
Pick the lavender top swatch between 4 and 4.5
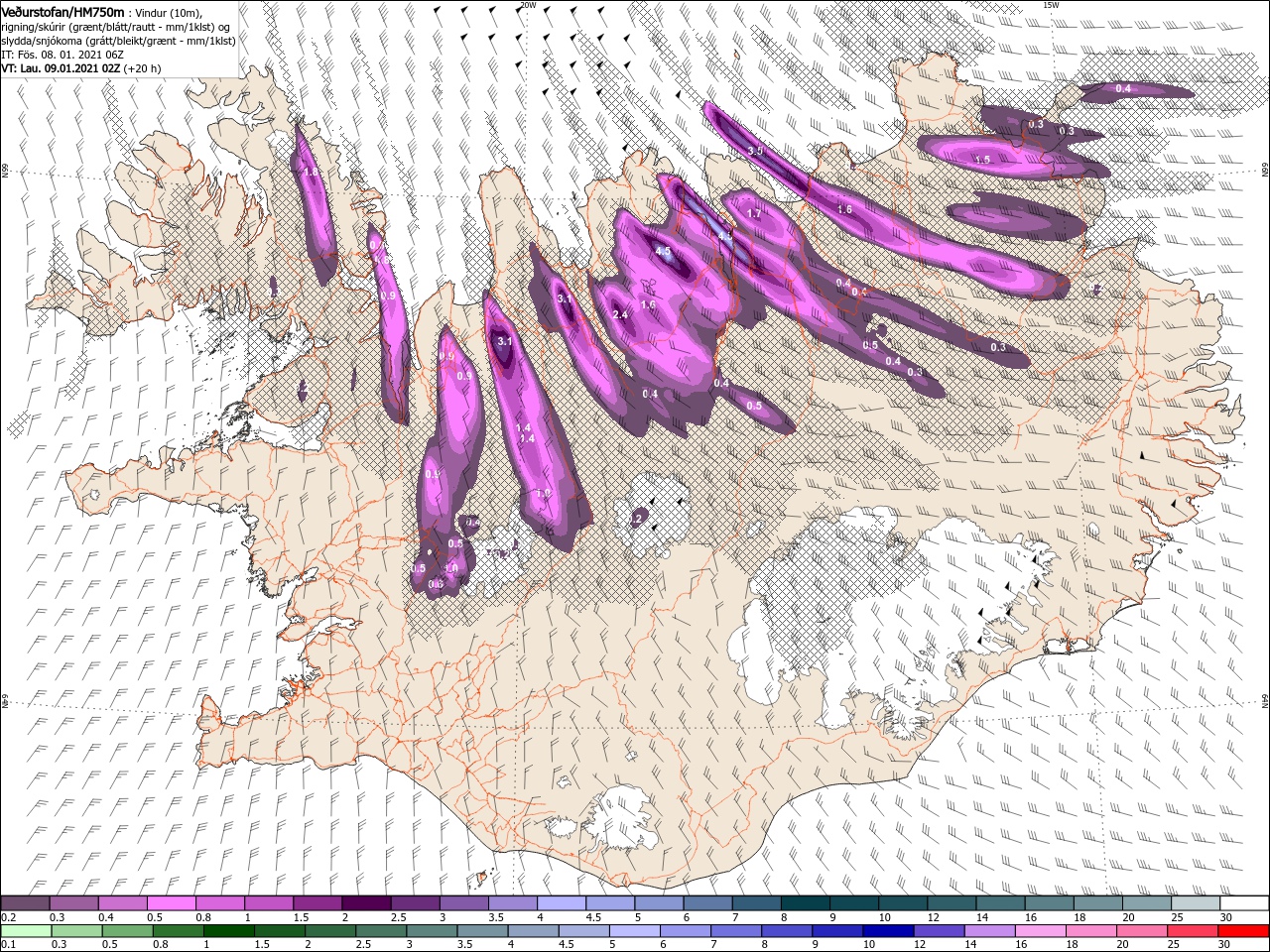561,903
